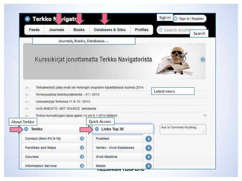Open Ovid Medline arrow icon
Image resolution: width=242 pixels, height=181 pixels.
(148, 157)
